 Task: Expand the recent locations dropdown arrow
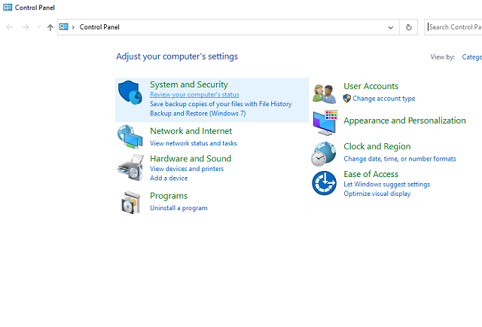tap(38, 27)
